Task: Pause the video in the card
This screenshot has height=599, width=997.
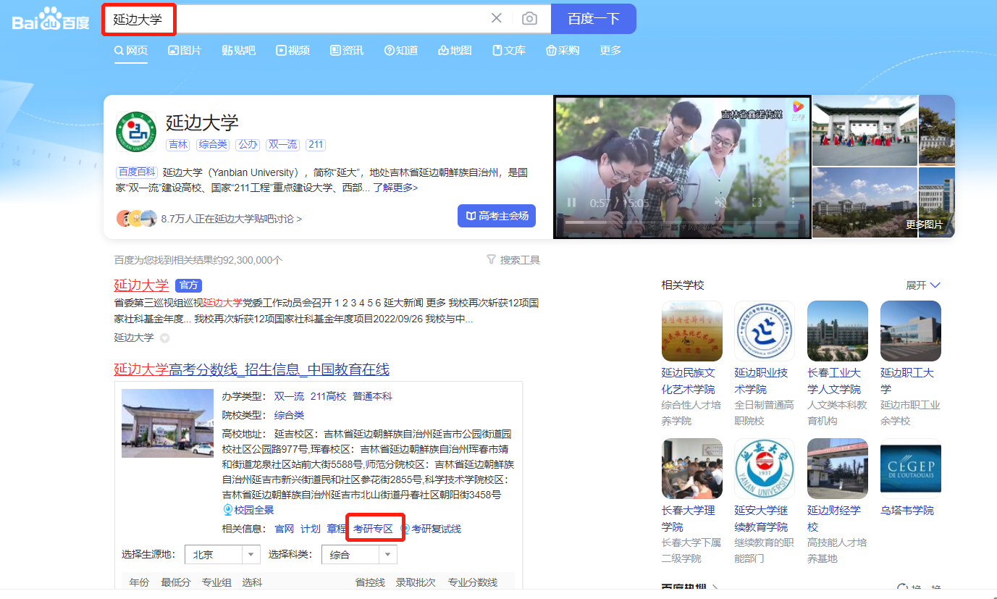Action: click(571, 203)
